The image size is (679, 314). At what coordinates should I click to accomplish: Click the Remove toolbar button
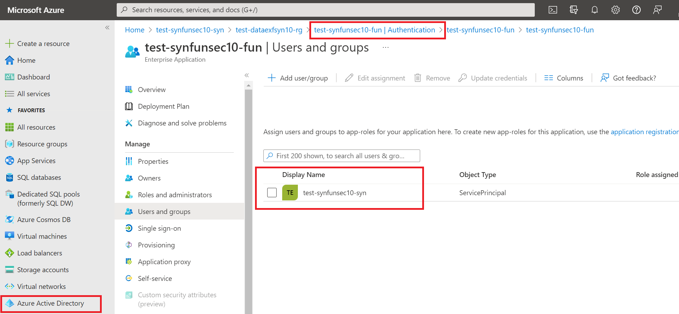pyautogui.click(x=432, y=78)
